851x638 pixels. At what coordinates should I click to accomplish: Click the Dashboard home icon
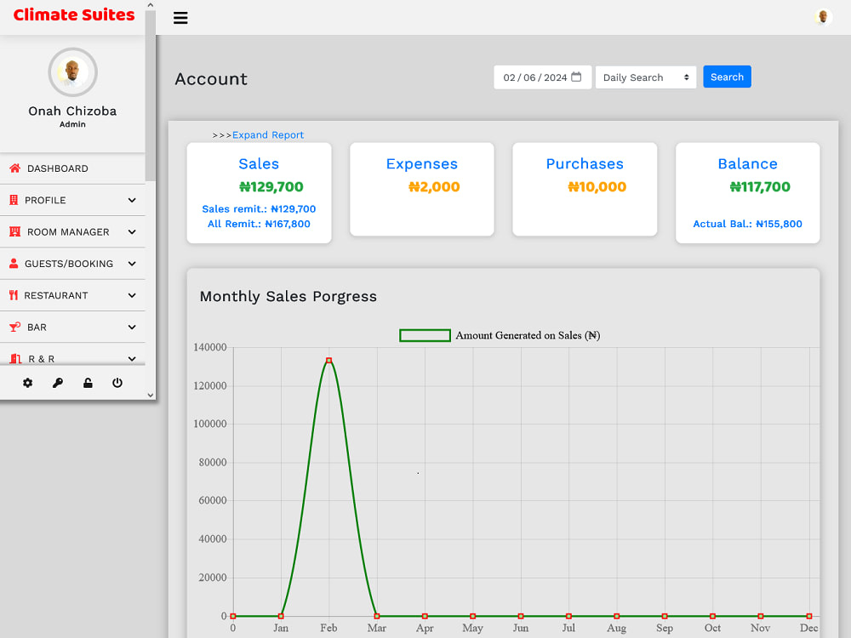pos(15,168)
